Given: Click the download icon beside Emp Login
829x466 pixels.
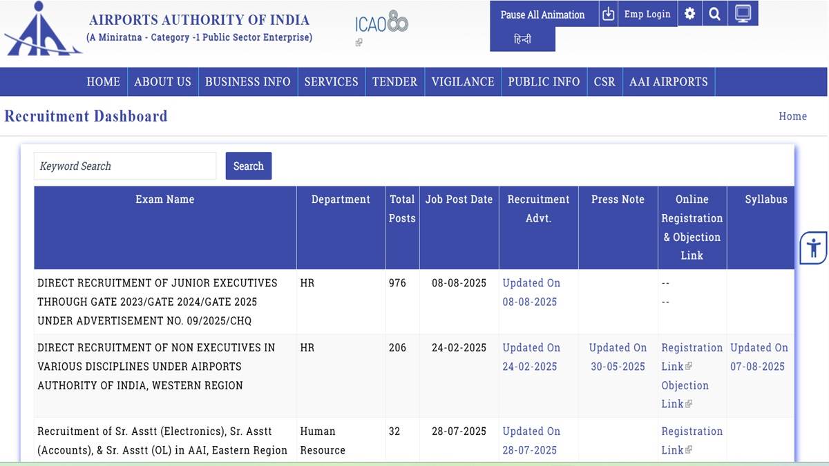Looking at the screenshot, I should pyautogui.click(x=608, y=14).
